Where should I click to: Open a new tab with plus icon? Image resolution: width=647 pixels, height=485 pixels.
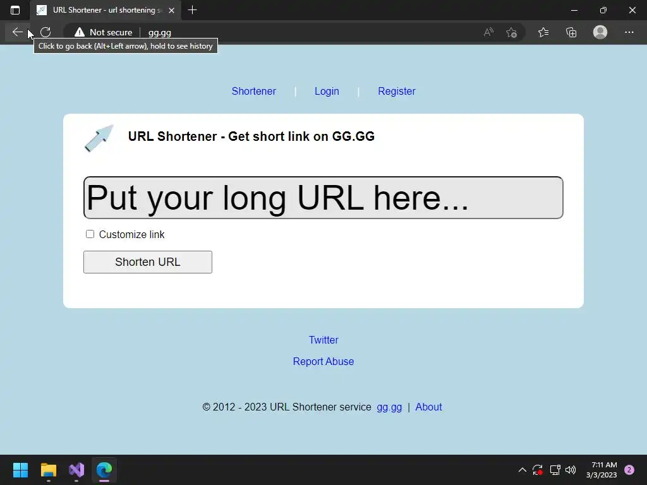(192, 10)
